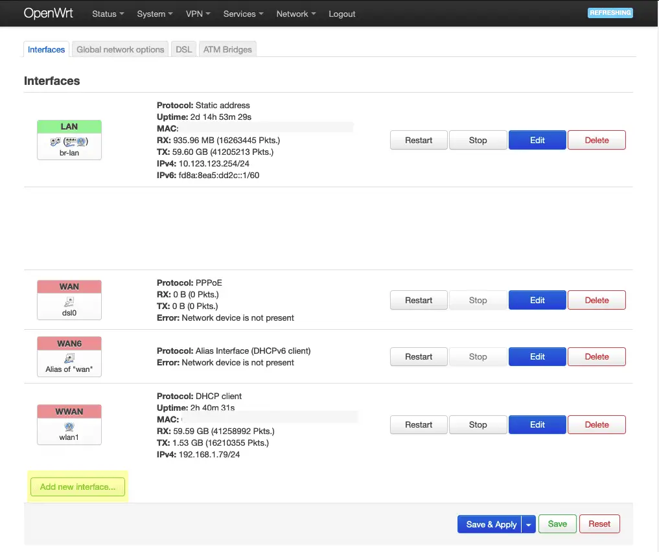659x552 pixels.
Task: Switch to the Global network options tab
Action: 120,49
